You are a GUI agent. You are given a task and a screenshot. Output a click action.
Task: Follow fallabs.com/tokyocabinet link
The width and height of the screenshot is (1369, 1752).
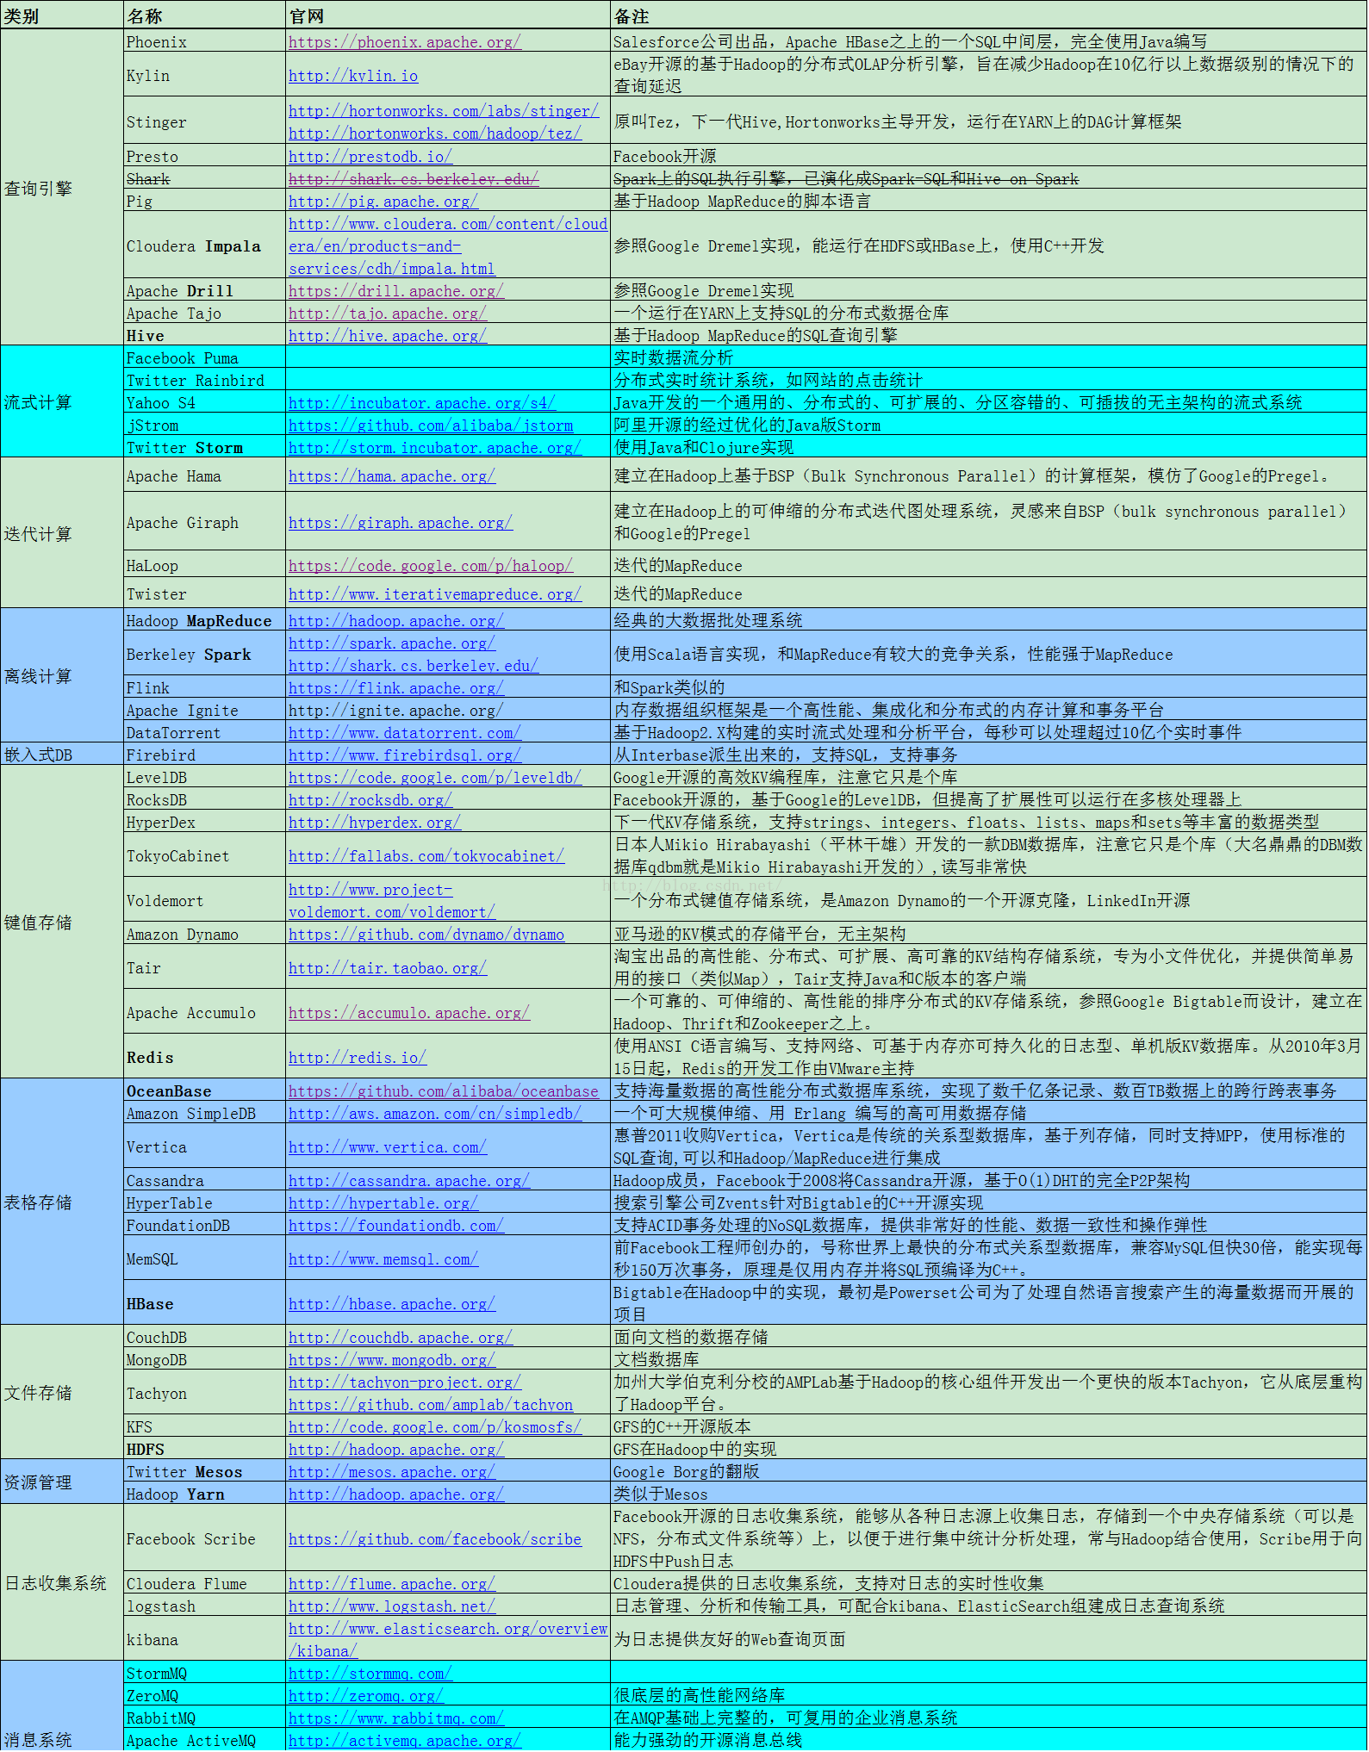tap(426, 855)
